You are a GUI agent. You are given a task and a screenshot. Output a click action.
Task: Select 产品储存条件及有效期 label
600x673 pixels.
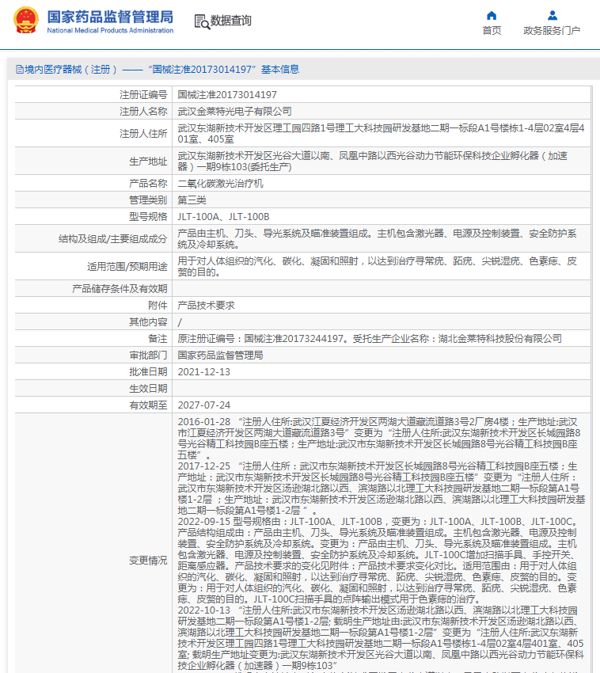click(x=120, y=289)
